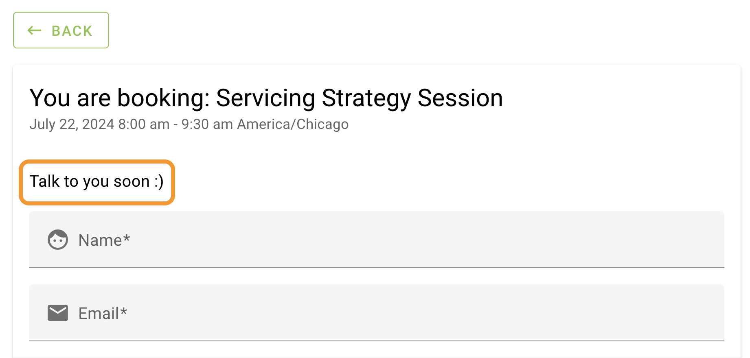
Task: Click the mail icon in the Email field
Action: (x=57, y=313)
